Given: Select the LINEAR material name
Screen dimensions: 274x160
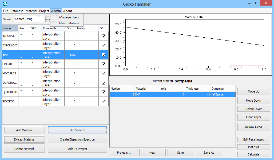Looking at the screenshot, I should pos(10,64).
